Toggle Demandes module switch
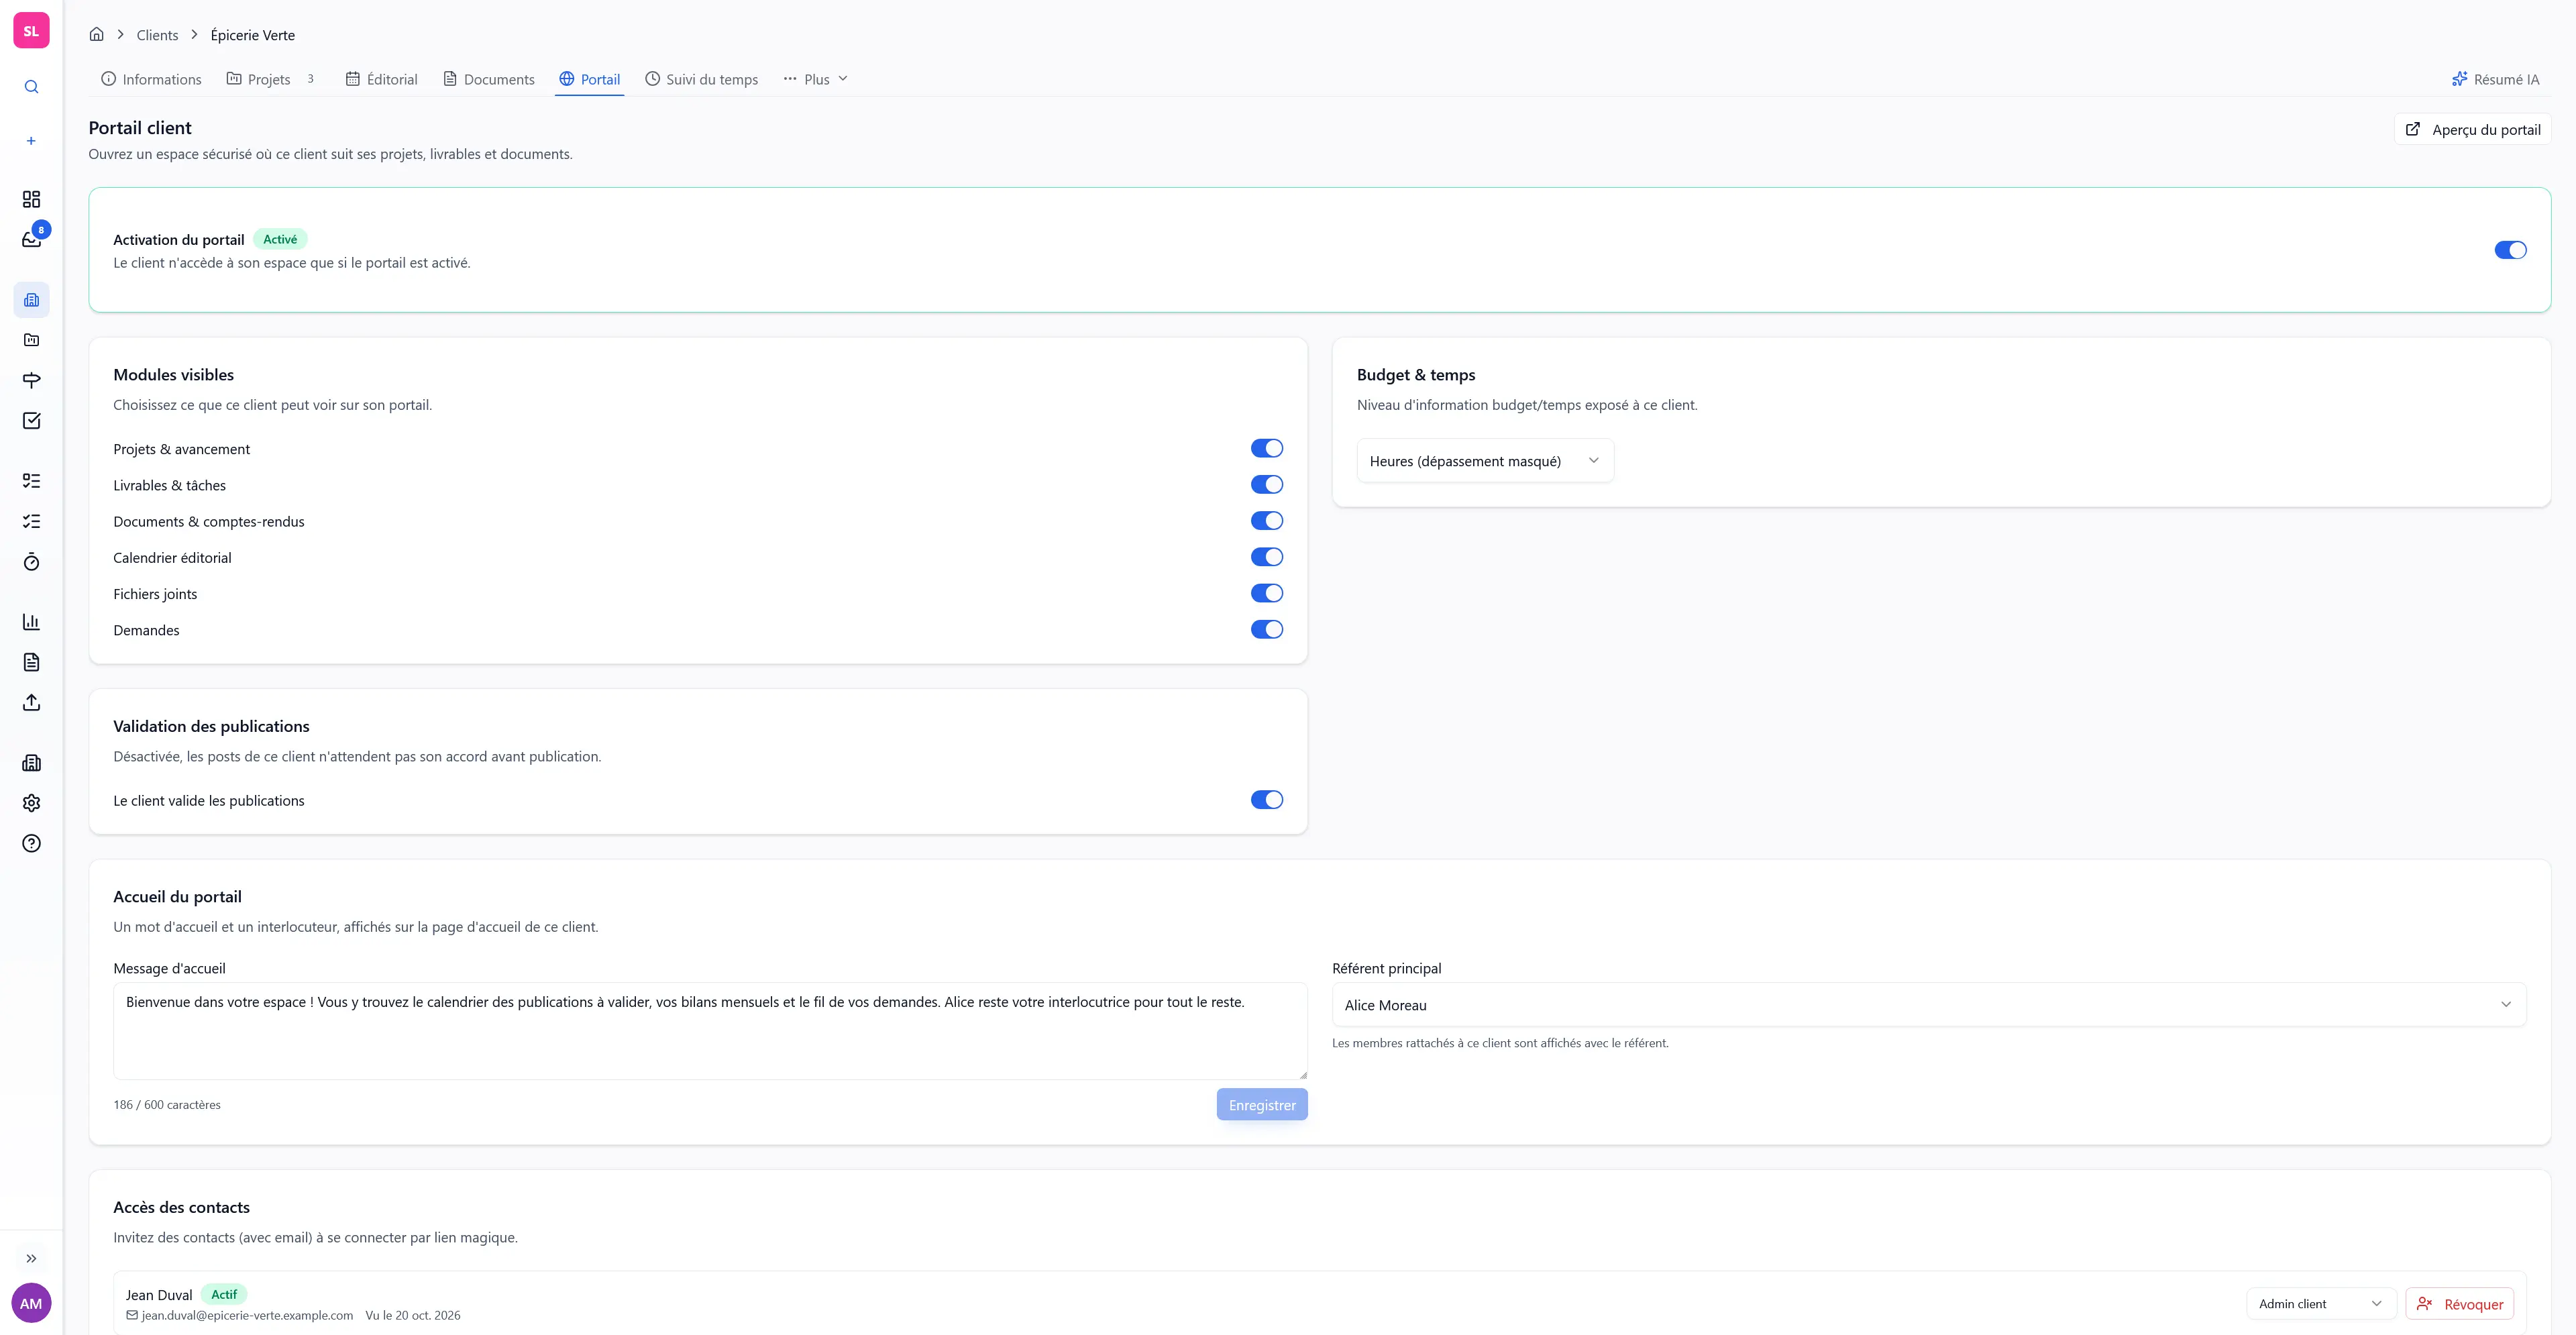 click(1266, 629)
